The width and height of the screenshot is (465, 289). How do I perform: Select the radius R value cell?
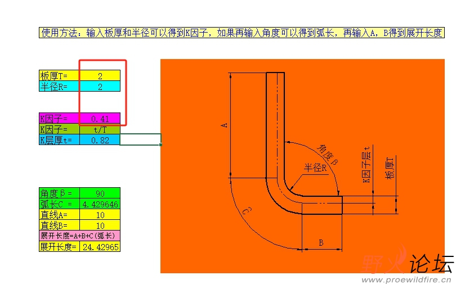(x=100, y=87)
